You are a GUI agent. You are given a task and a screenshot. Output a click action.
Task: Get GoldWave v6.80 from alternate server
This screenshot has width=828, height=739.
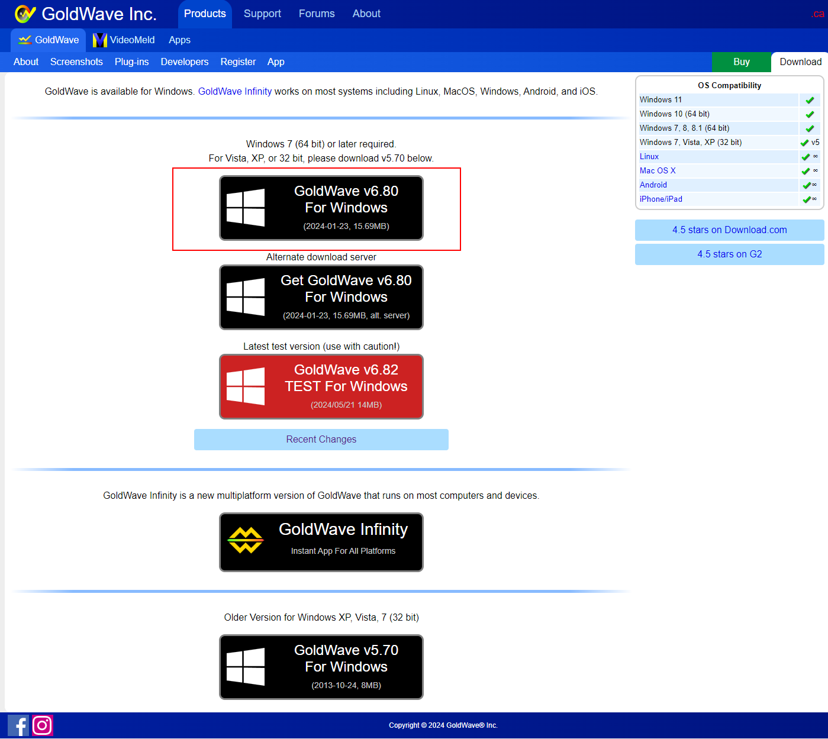321,298
